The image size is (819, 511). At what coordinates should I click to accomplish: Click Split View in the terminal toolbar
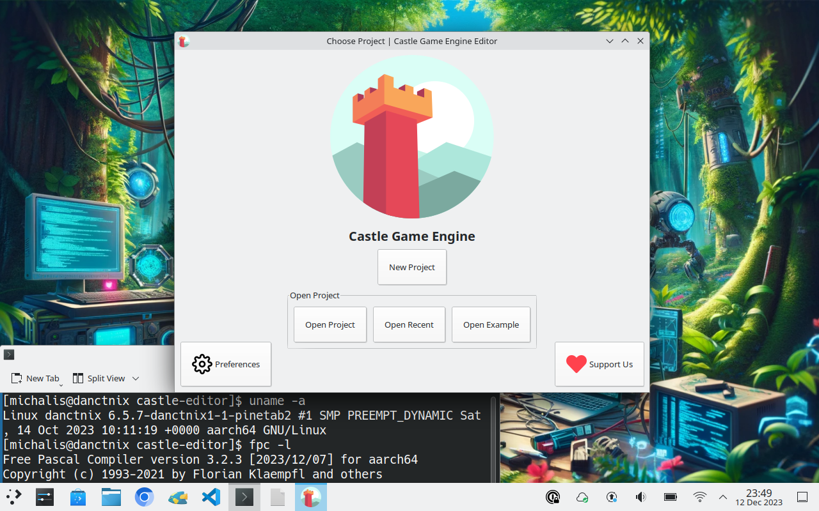click(x=99, y=378)
